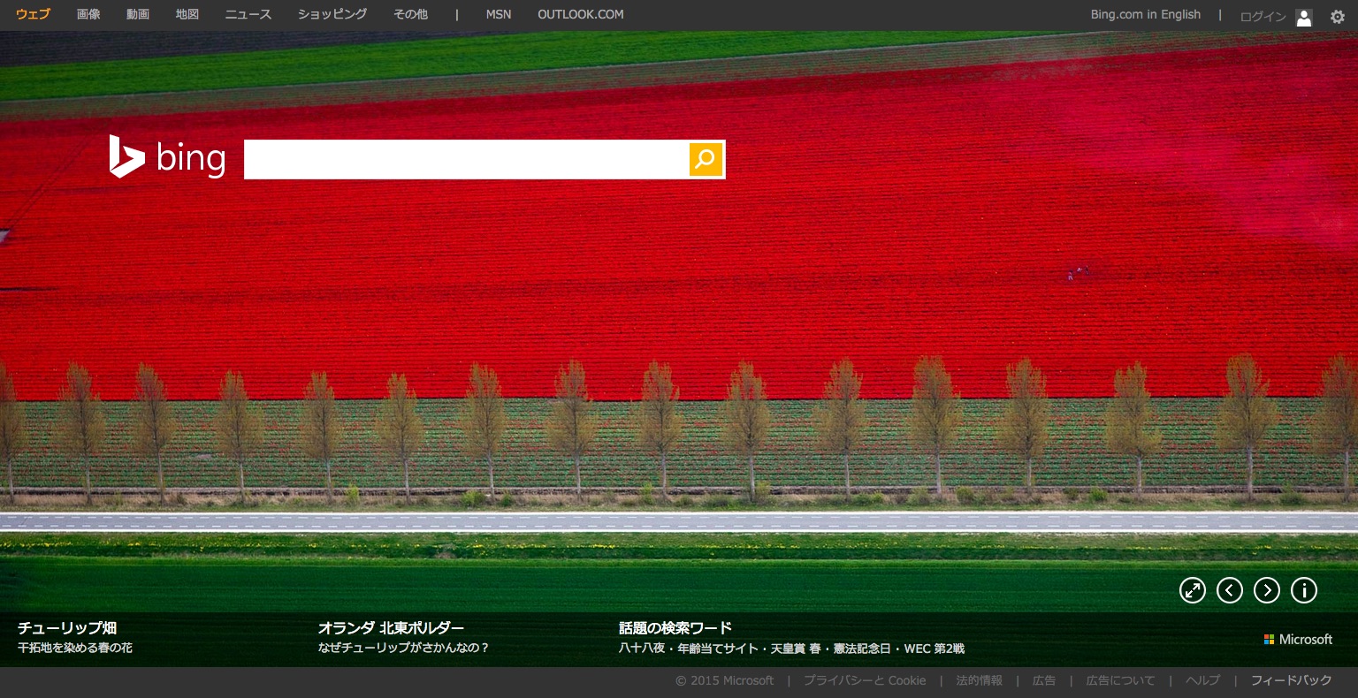Click the Microsoft logo at bottom right

[x=1297, y=639]
